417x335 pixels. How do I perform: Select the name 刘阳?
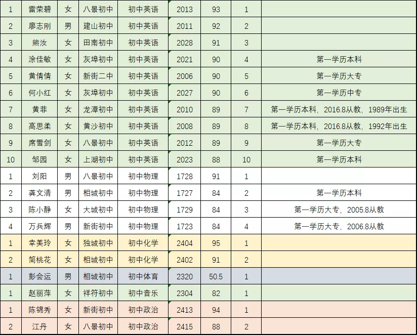[39, 176]
